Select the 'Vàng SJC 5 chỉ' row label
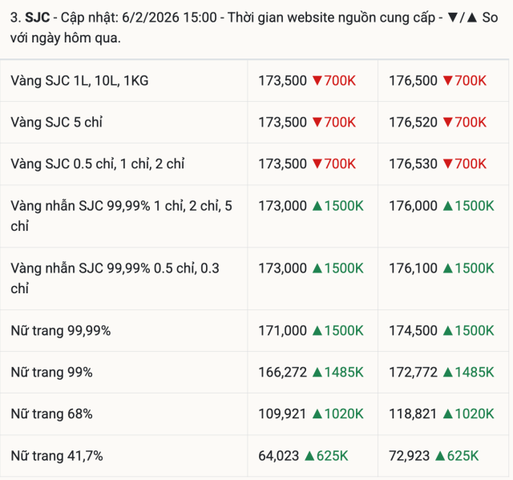 (56, 123)
